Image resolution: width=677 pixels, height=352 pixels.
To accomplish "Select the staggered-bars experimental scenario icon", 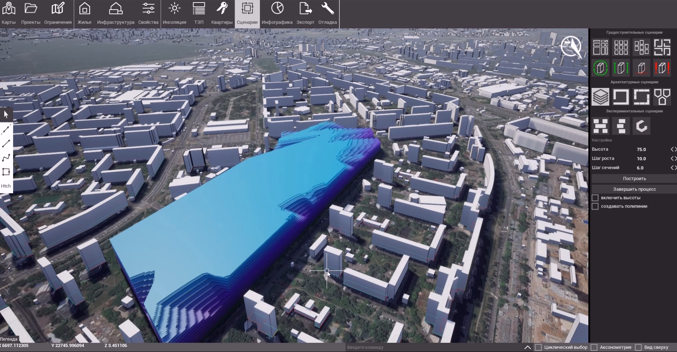I will (x=621, y=126).
